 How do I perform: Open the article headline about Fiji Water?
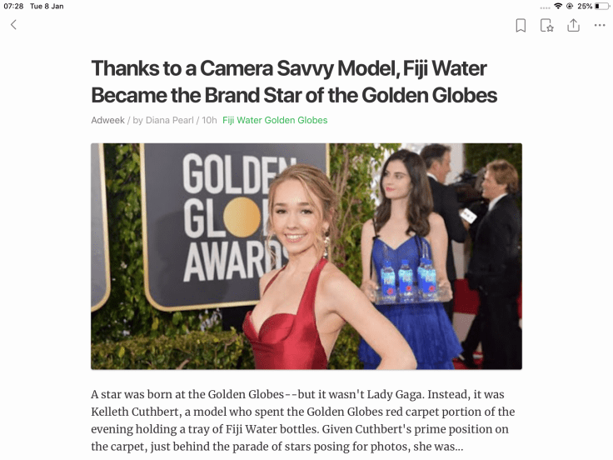point(294,82)
